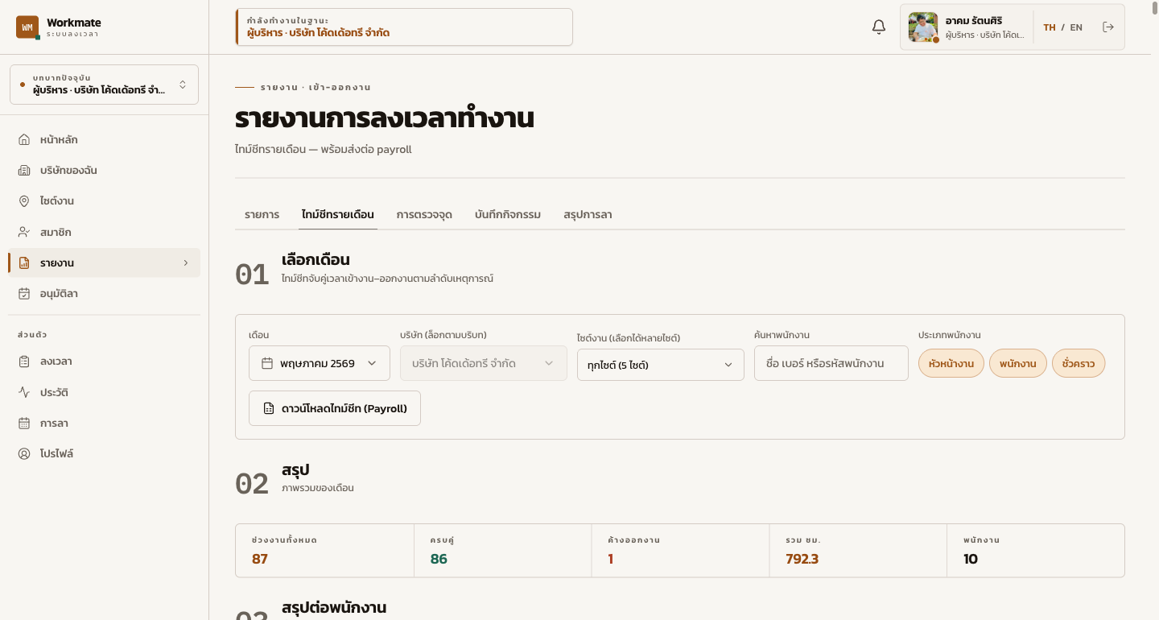
Task: Click the calendar icon in month picker
Action: coord(267,363)
